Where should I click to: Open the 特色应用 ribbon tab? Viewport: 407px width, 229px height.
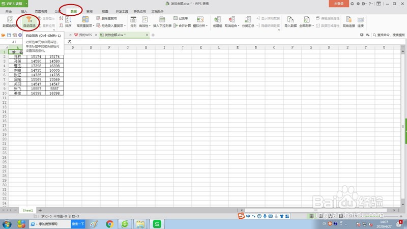tap(139, 11)
